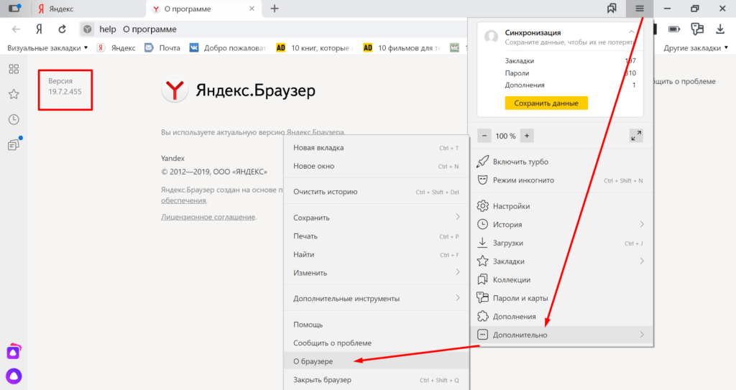Open 'Лицензионное соглашение' link
The height and width of the screenshot is (390, 736).
(x=208, y=217)
